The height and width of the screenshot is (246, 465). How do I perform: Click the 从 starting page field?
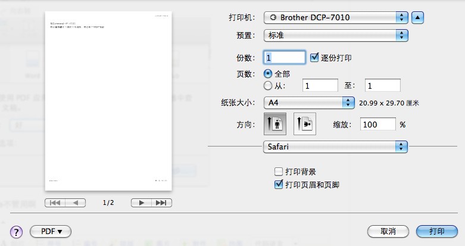(x=320, y=85)
